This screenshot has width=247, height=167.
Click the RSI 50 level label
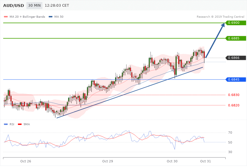coord(230,142)
